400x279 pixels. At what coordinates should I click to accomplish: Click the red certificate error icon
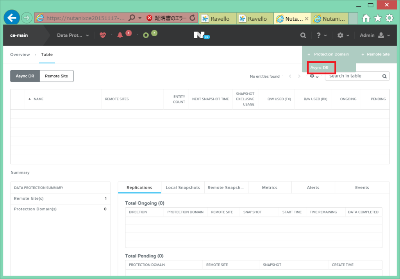point(150,18)
